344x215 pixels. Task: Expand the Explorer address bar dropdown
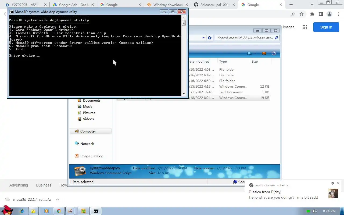(x=203, y=38)
